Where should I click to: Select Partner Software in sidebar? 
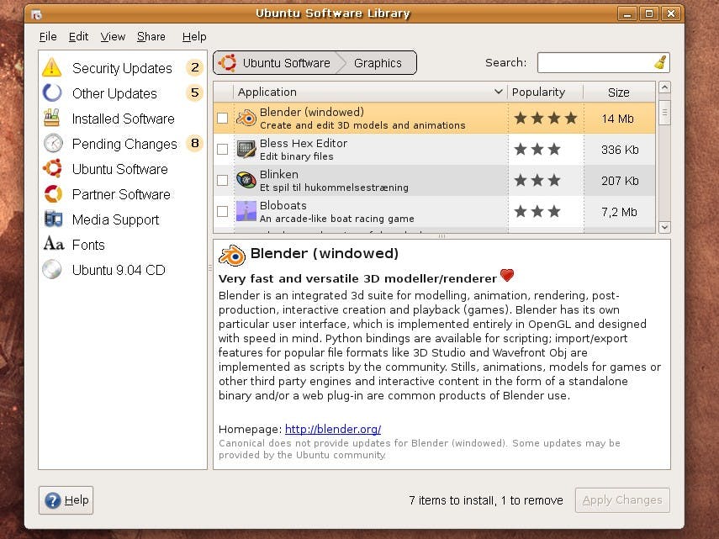click(123, 194)
